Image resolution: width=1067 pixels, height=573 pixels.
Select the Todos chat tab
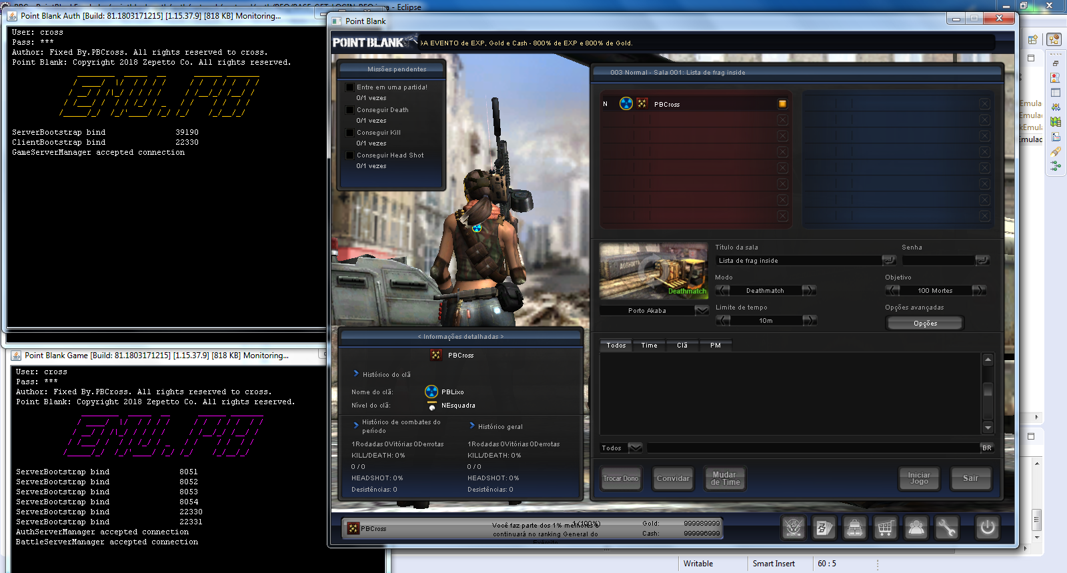[x=616, y=345]
